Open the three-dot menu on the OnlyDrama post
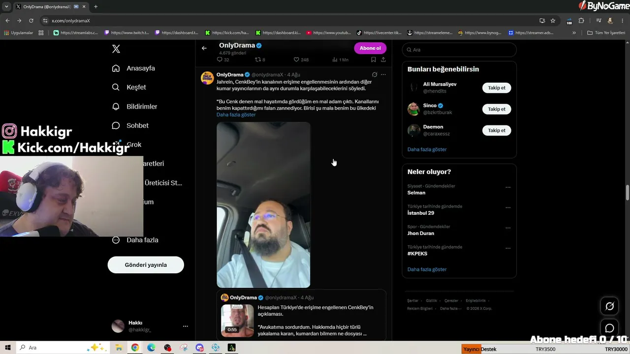Viewport: 630px width, 354px height. click(383, 75)
